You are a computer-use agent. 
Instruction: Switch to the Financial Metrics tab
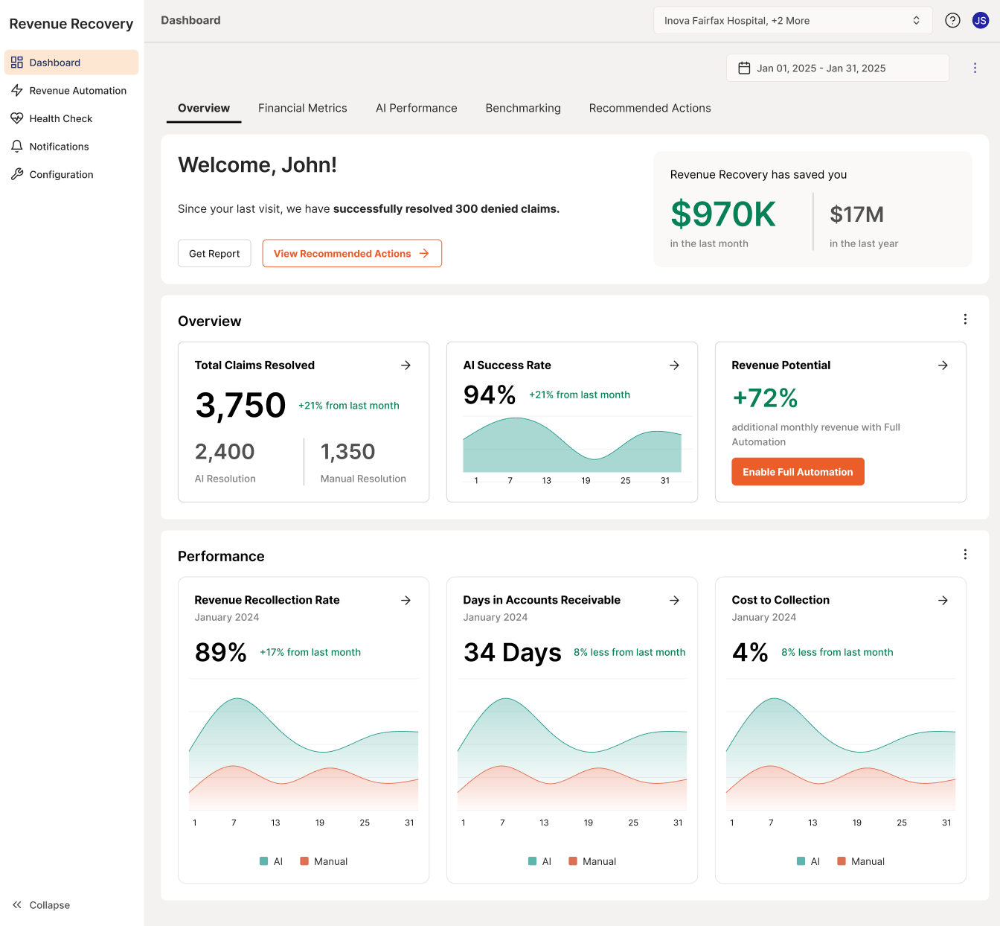303,109
